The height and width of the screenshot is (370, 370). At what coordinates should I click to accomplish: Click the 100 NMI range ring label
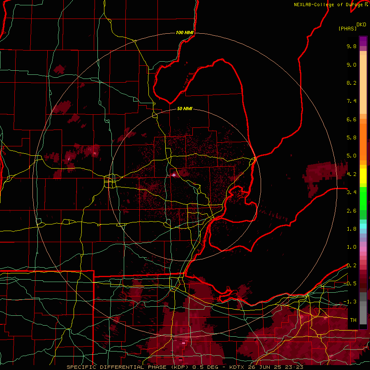185,32
